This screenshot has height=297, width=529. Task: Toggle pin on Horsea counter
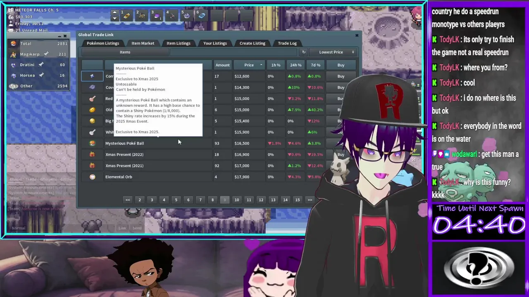pyautogui.click(x=41, y=75)
